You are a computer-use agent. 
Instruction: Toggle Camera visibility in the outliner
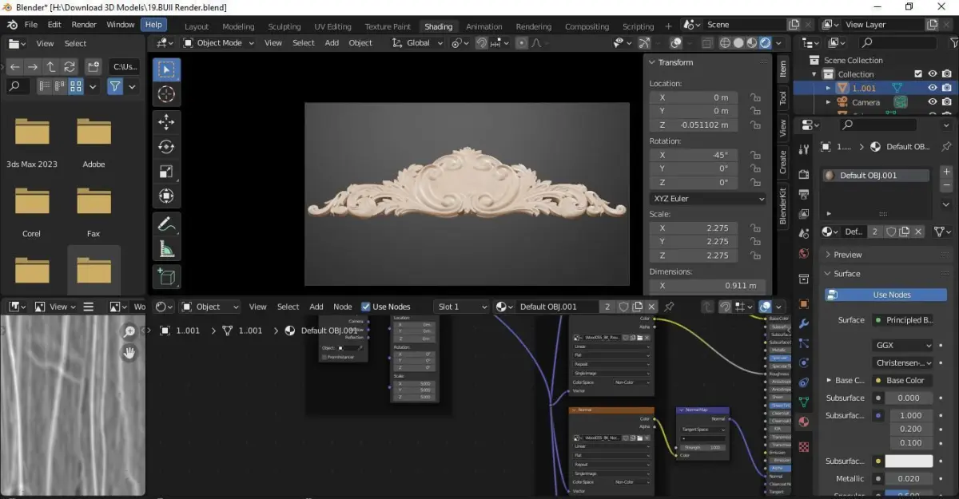coord(932,102)
